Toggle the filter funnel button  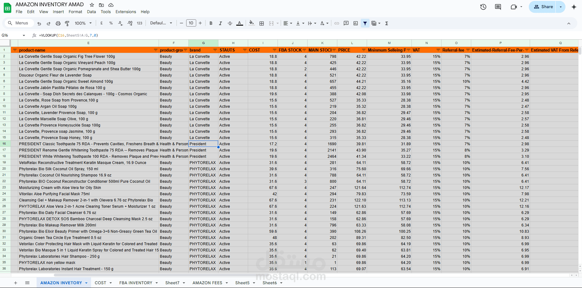(x=365, y=23)
